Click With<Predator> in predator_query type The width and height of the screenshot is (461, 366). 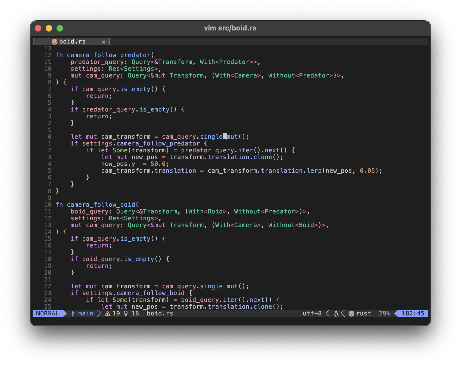coord(227,62)
